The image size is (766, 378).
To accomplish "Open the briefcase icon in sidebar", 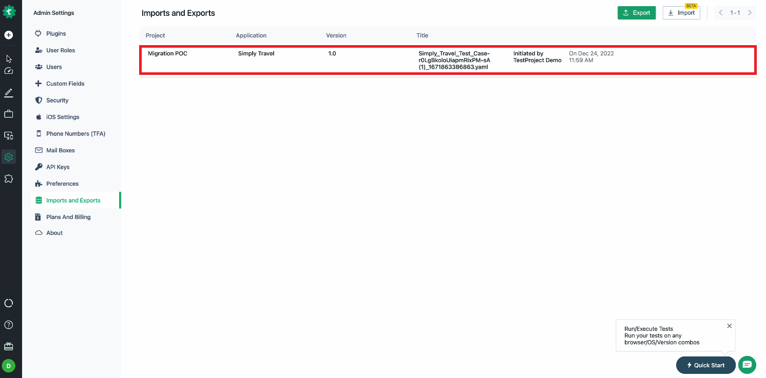I will point(9,114).
